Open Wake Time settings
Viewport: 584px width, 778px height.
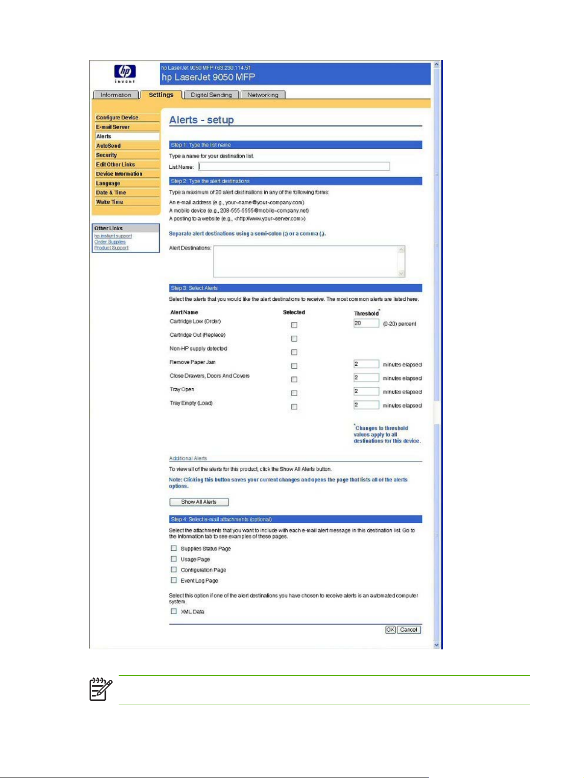(127, 202)
